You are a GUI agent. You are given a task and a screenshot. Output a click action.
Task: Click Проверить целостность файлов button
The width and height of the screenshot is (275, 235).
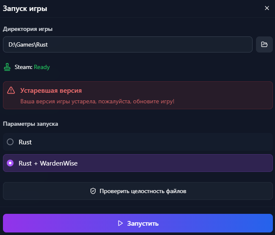138,191
